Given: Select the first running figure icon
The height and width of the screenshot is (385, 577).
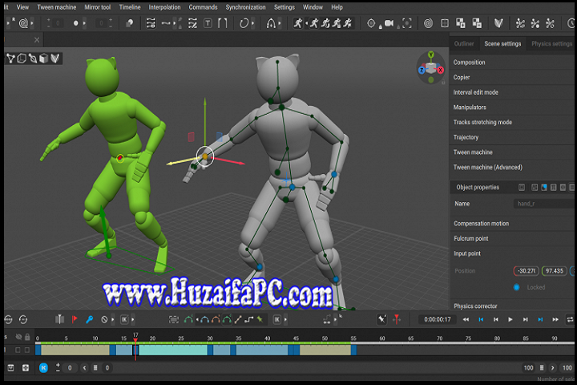Looking at the screenshot, I should (297, 23).
